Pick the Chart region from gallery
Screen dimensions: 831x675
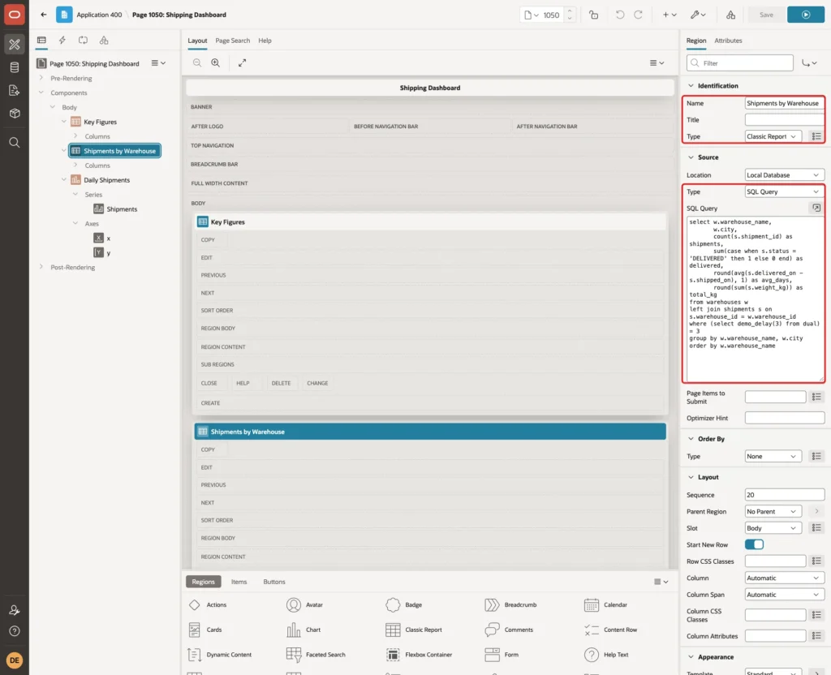coord(304,630)
